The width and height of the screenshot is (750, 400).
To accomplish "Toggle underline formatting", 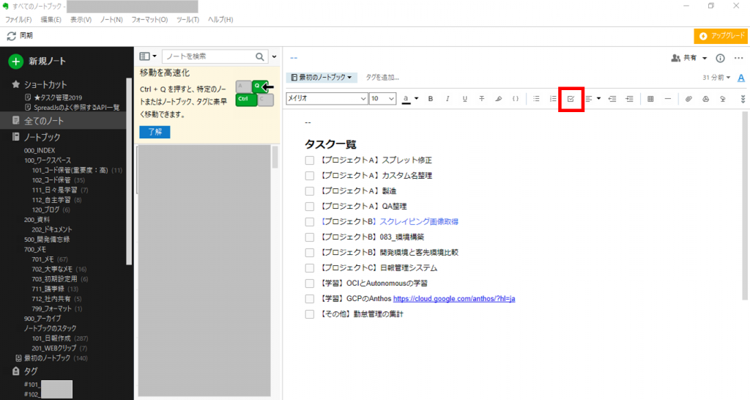I will [x=464, y=99].
